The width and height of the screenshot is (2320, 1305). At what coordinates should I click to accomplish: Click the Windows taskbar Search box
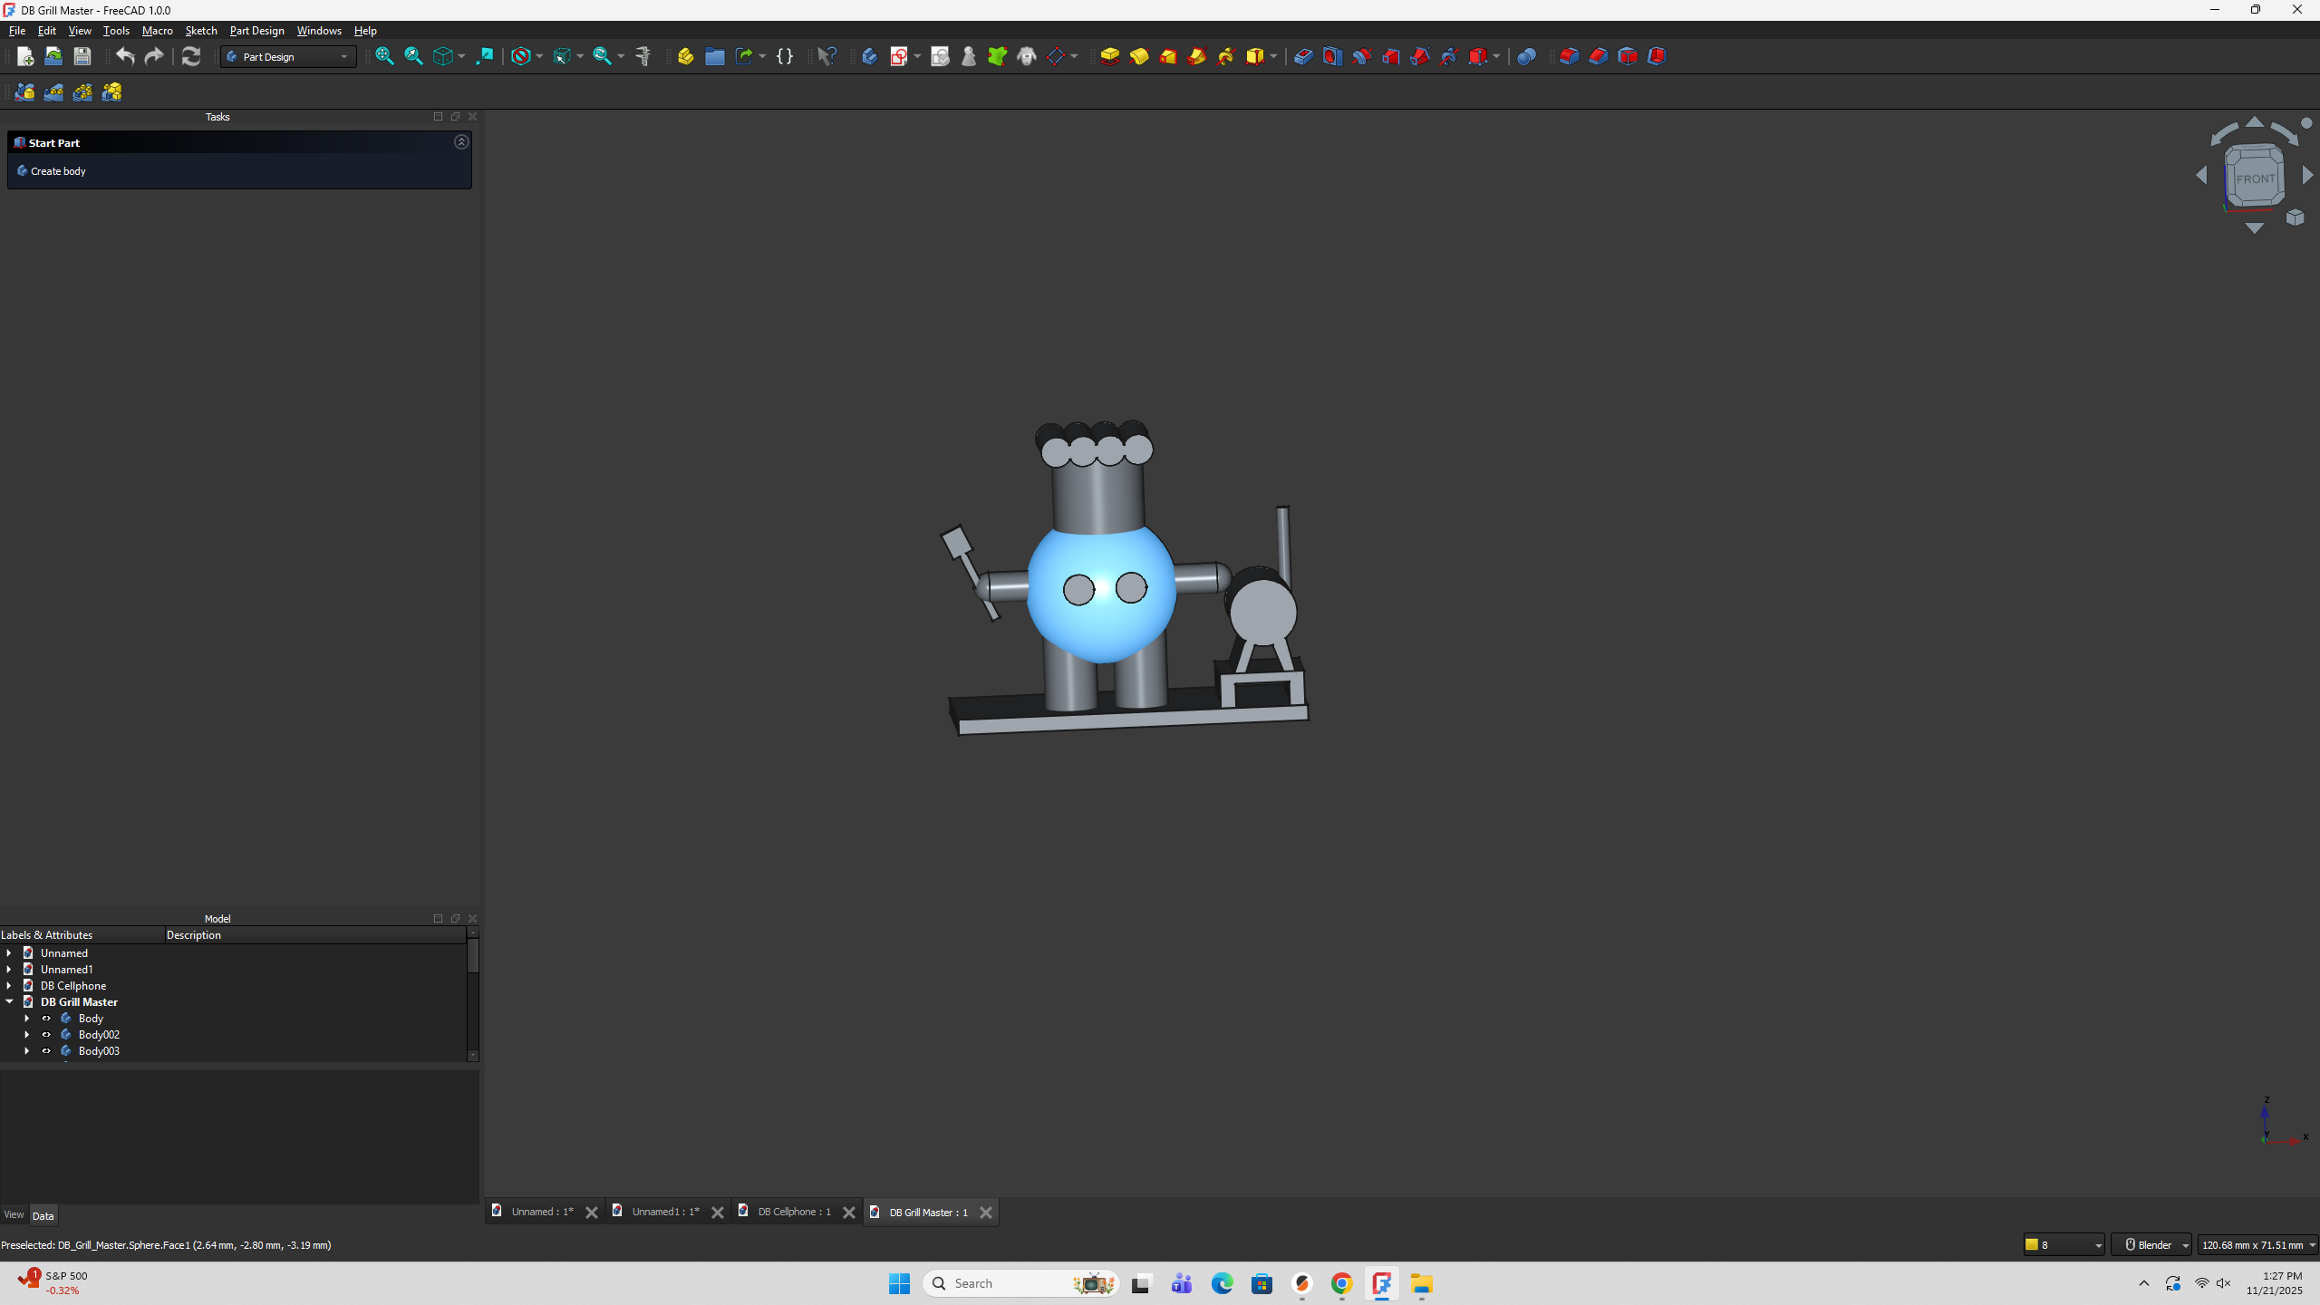pos(1020,1283)
